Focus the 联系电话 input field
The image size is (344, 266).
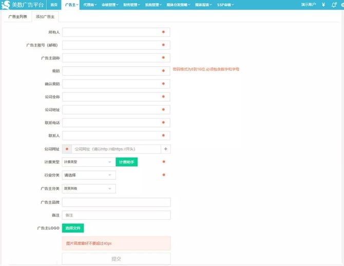click(116, 123)
